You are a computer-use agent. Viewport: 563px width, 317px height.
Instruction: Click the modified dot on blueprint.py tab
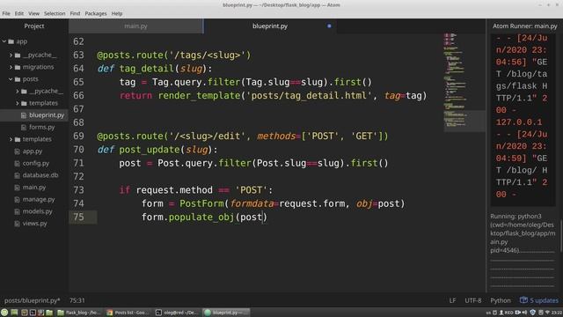coord(329,26)
